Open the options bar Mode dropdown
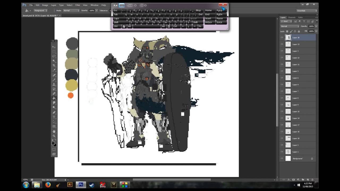Screen dimensions: 340x191 (71, 11)
